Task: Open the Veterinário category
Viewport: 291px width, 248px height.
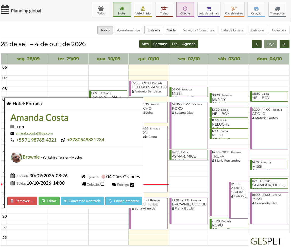Action: coord(143,10)
